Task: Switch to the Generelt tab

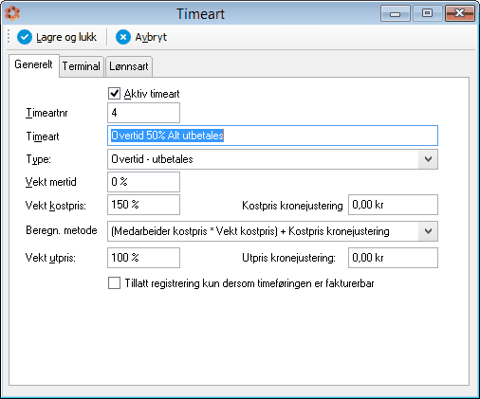Action: point(33,64)
